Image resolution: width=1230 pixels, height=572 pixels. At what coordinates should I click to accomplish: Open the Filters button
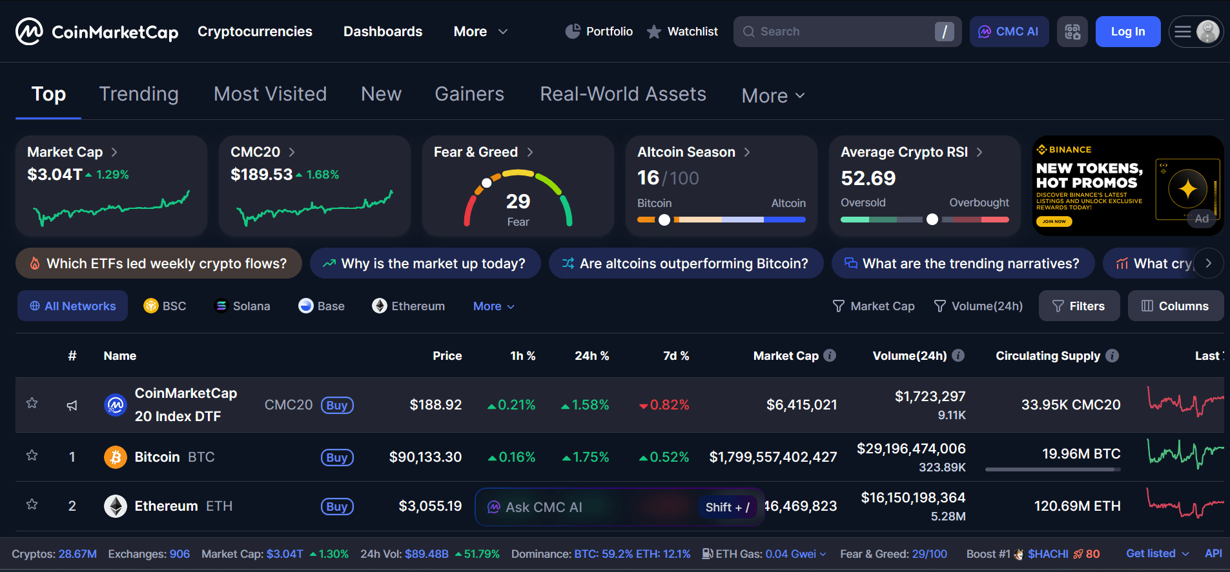pyautogui.click(x=1079, y=306)
